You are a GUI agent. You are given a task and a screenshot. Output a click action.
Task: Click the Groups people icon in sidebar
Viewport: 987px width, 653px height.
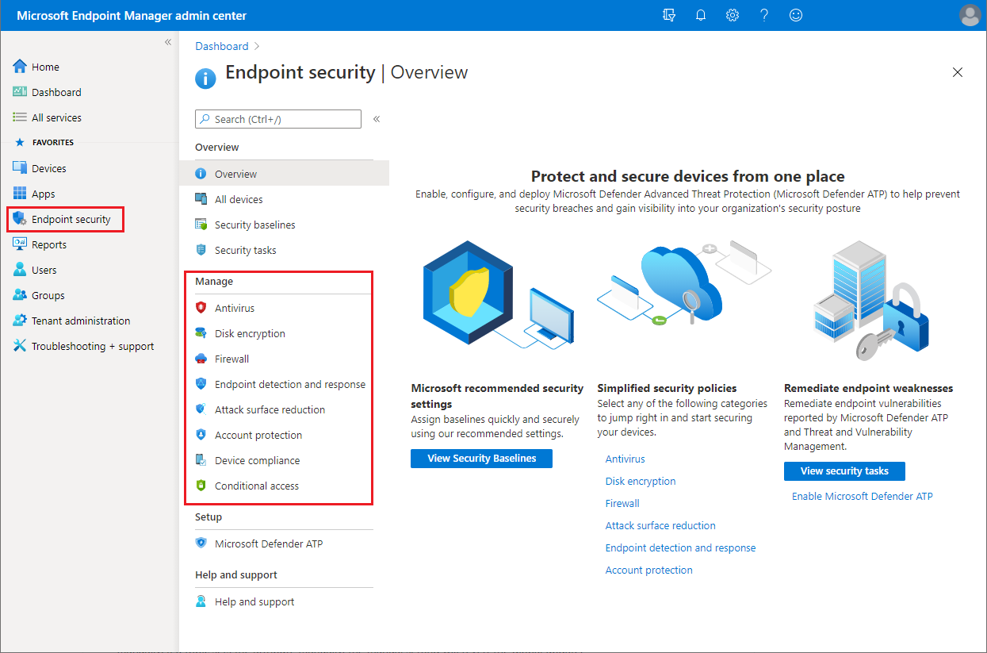[20, 295]
